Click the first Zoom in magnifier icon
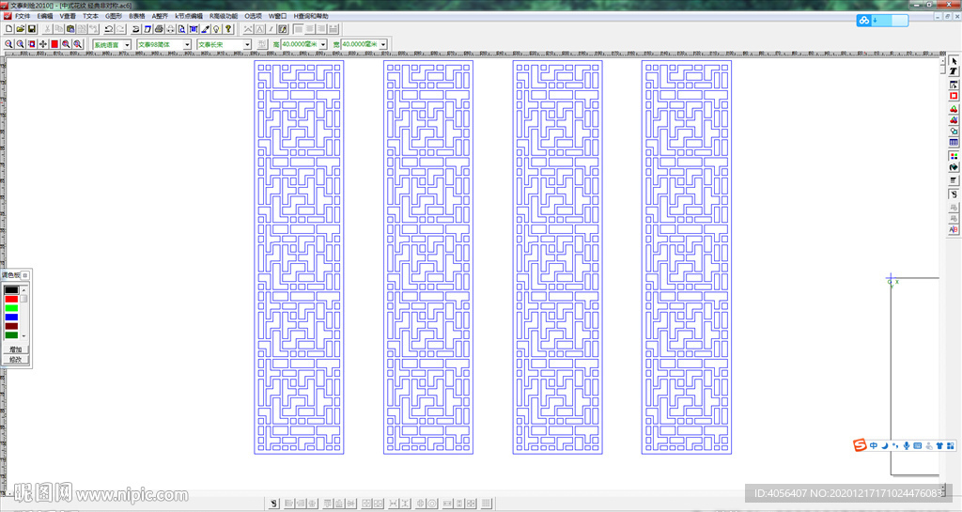This screenshot has width=962, height=512. (x=8, y=44)
